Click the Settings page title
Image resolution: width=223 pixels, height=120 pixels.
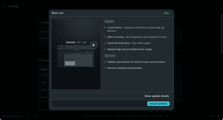click(13, 6)
